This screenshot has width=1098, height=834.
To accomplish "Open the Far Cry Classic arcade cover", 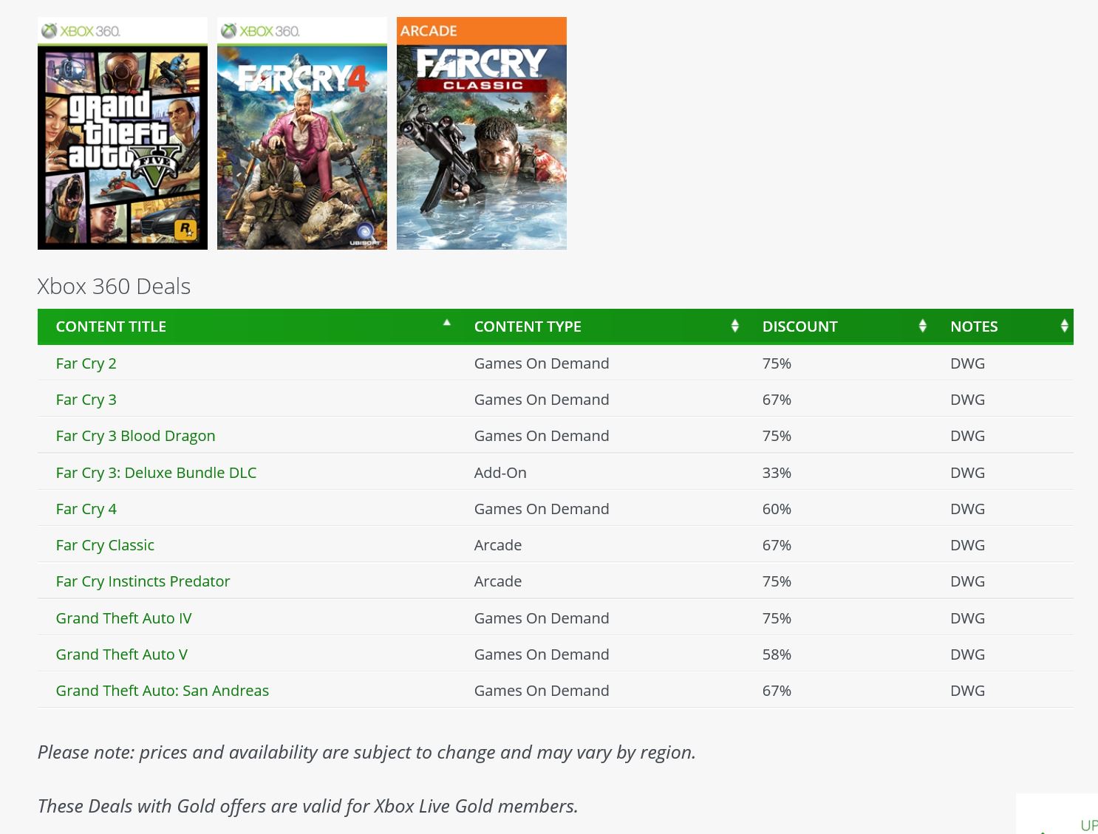I will point(482,134).
